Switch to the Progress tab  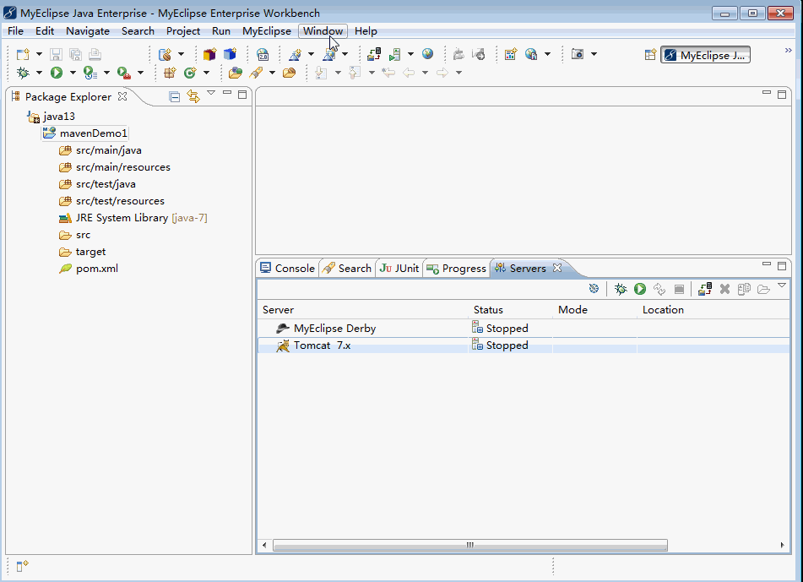tap(457, 269)
